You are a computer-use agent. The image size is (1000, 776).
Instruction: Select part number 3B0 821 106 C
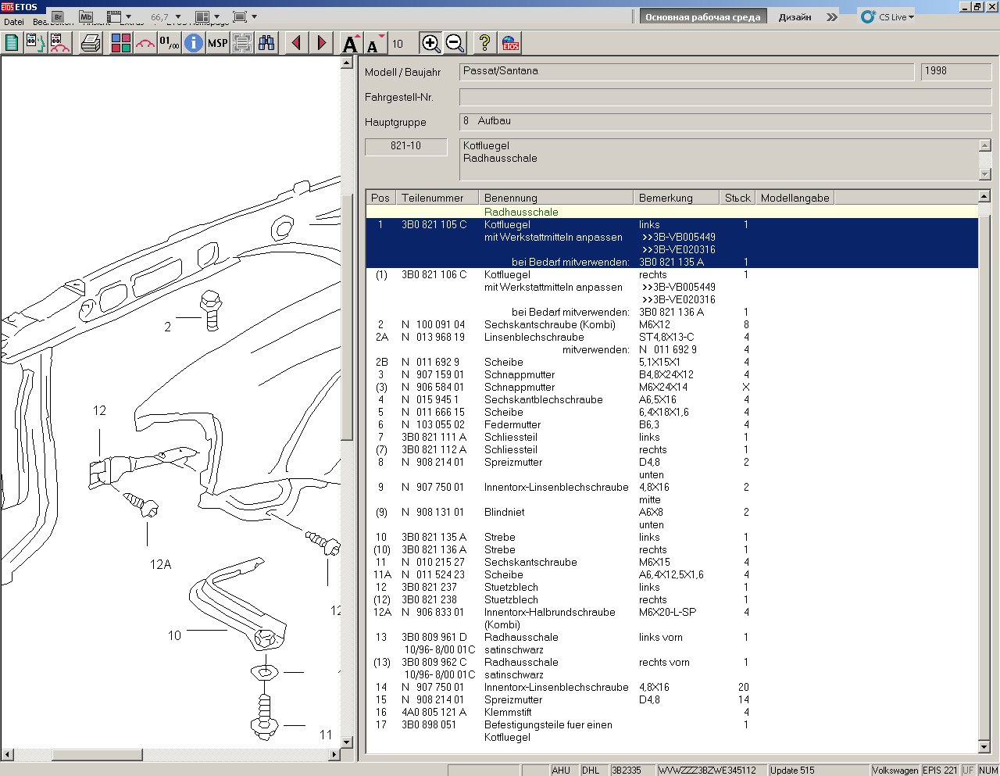[x=434, y=275]
